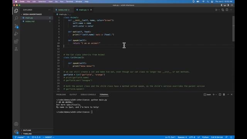Image resolution: width=247 pixels, height=139 pixels.
Task: Open Control Center in menu bar
Action: 212,2
